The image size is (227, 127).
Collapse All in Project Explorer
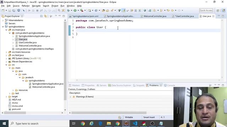pyautogui.click(x=41, y=16)
